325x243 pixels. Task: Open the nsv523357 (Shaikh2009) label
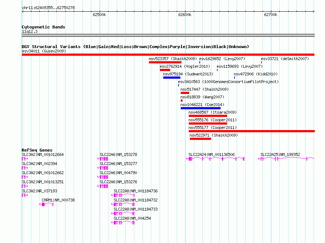click(x=173, y=59)
